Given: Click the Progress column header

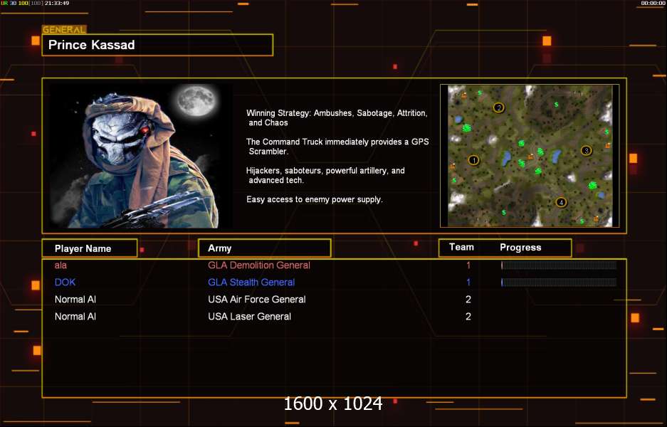Looking at the screenshot, I should 520,248.
